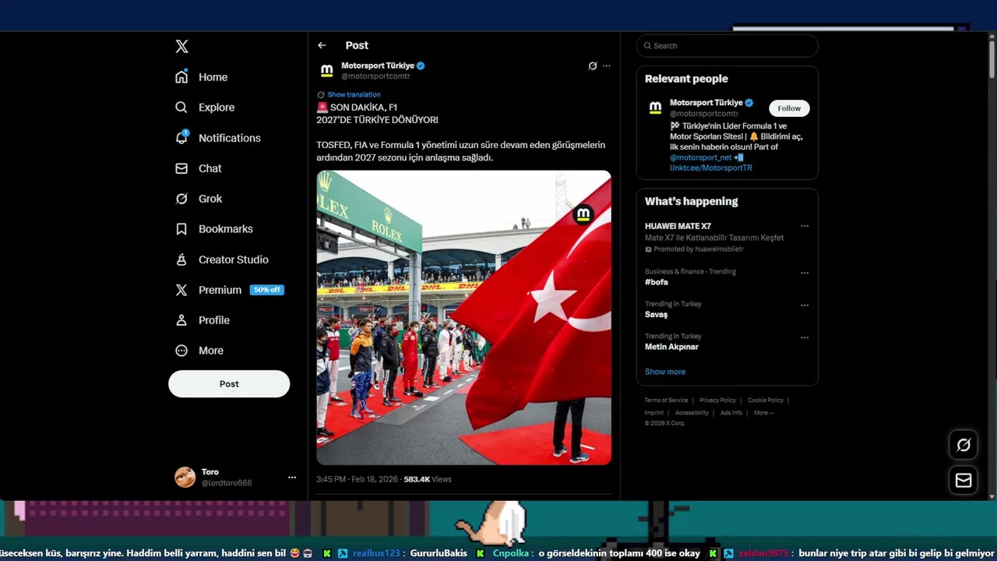Follow Motorsport Türkiye
997x561 pixels.
click(789, 108)
